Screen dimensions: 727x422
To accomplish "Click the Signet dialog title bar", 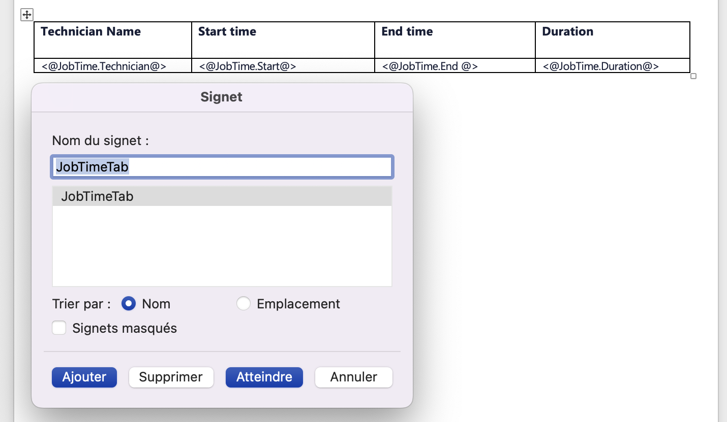I will coord(222,97).
